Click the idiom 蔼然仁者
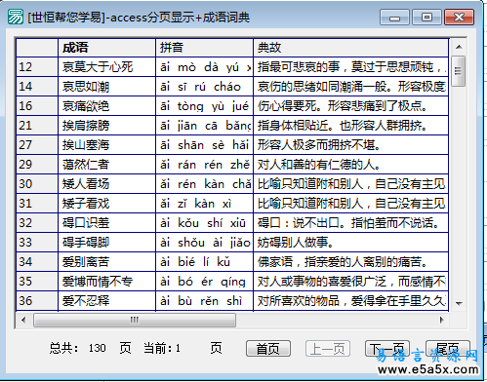Screen dimensions: 487x382 click(x=106, y=165)
